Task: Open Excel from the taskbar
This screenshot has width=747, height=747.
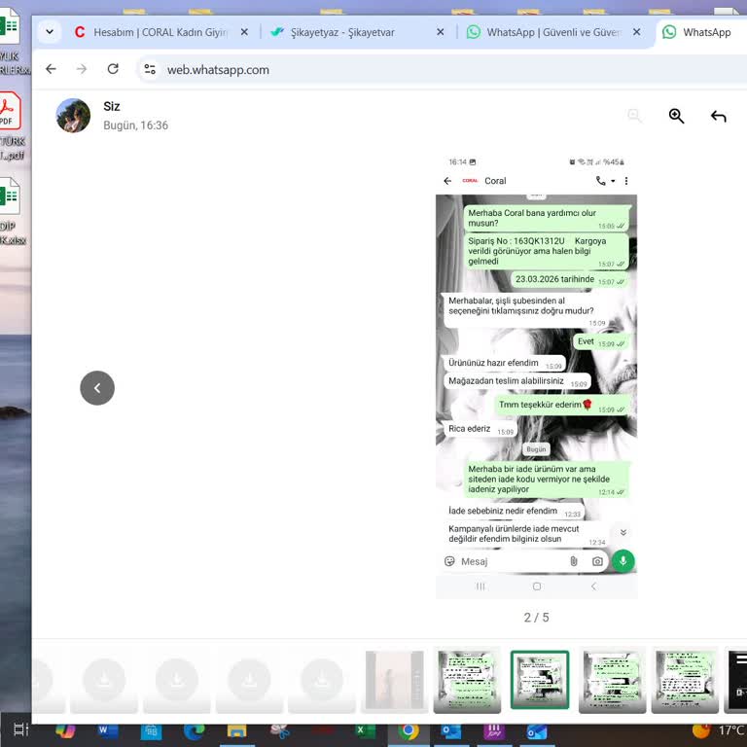Action: coord(366,730)
